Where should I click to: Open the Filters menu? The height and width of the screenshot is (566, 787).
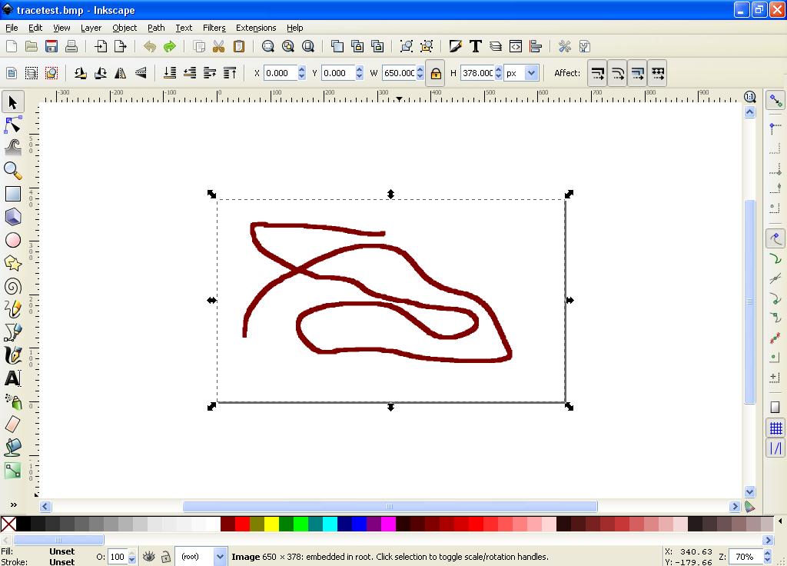pyautogui.click(x=214, y=28)
